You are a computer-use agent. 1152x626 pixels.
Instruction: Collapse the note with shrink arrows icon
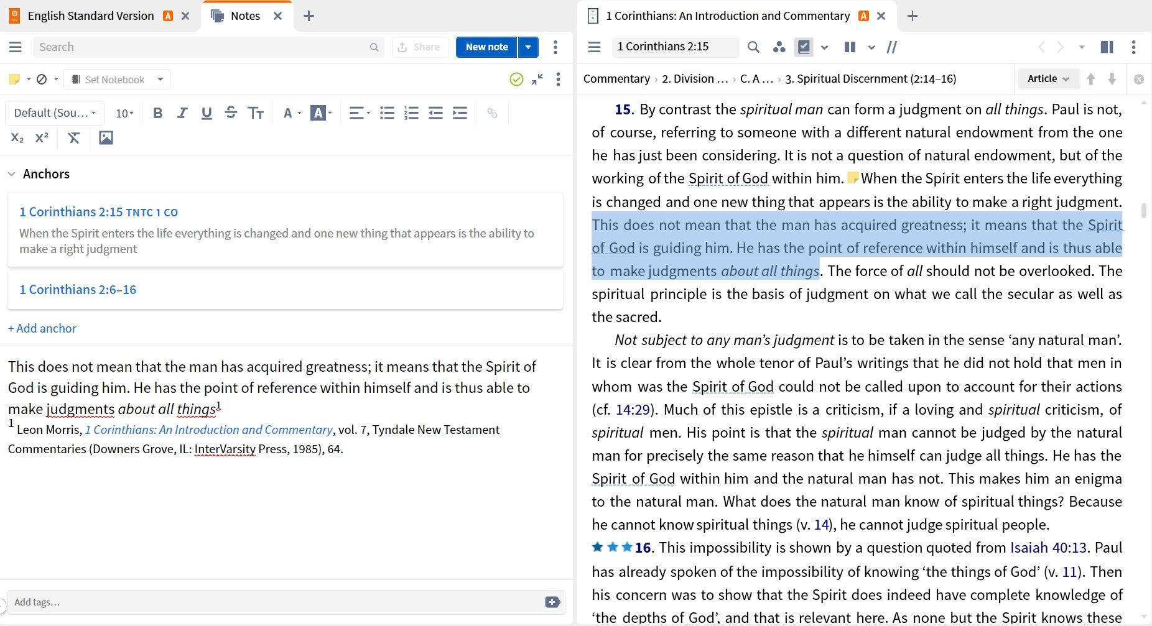coord(537,79)
